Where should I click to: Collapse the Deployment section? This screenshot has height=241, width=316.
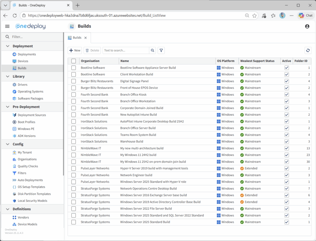tap(8, 46)
